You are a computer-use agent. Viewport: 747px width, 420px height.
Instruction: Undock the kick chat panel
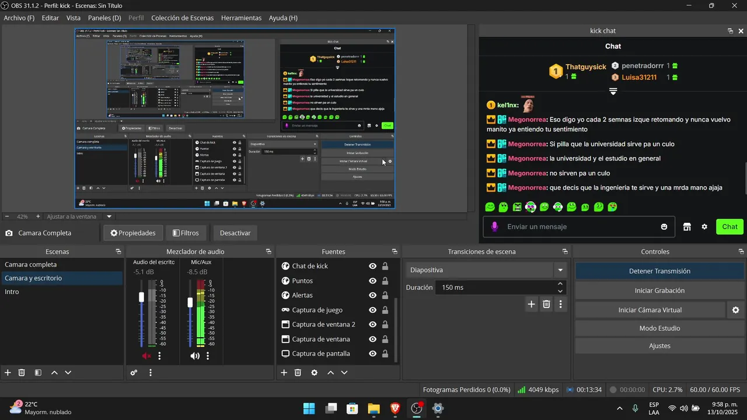730,31
